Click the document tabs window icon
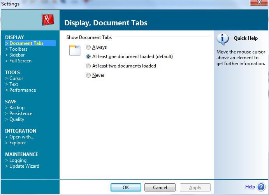The height and width of the screenshot is (195, 269). pos(74,50)
